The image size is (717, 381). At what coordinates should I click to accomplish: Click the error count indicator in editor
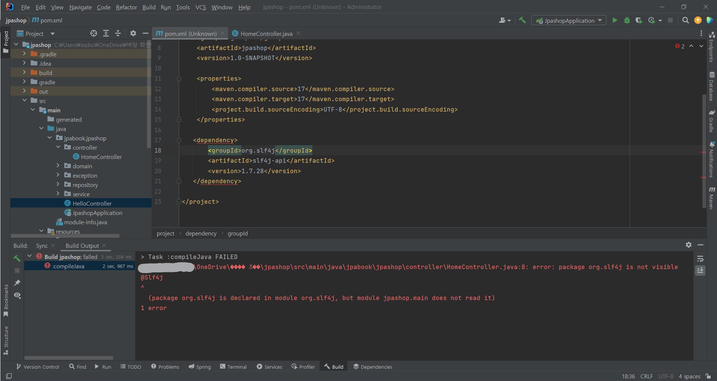coord(680,46)
